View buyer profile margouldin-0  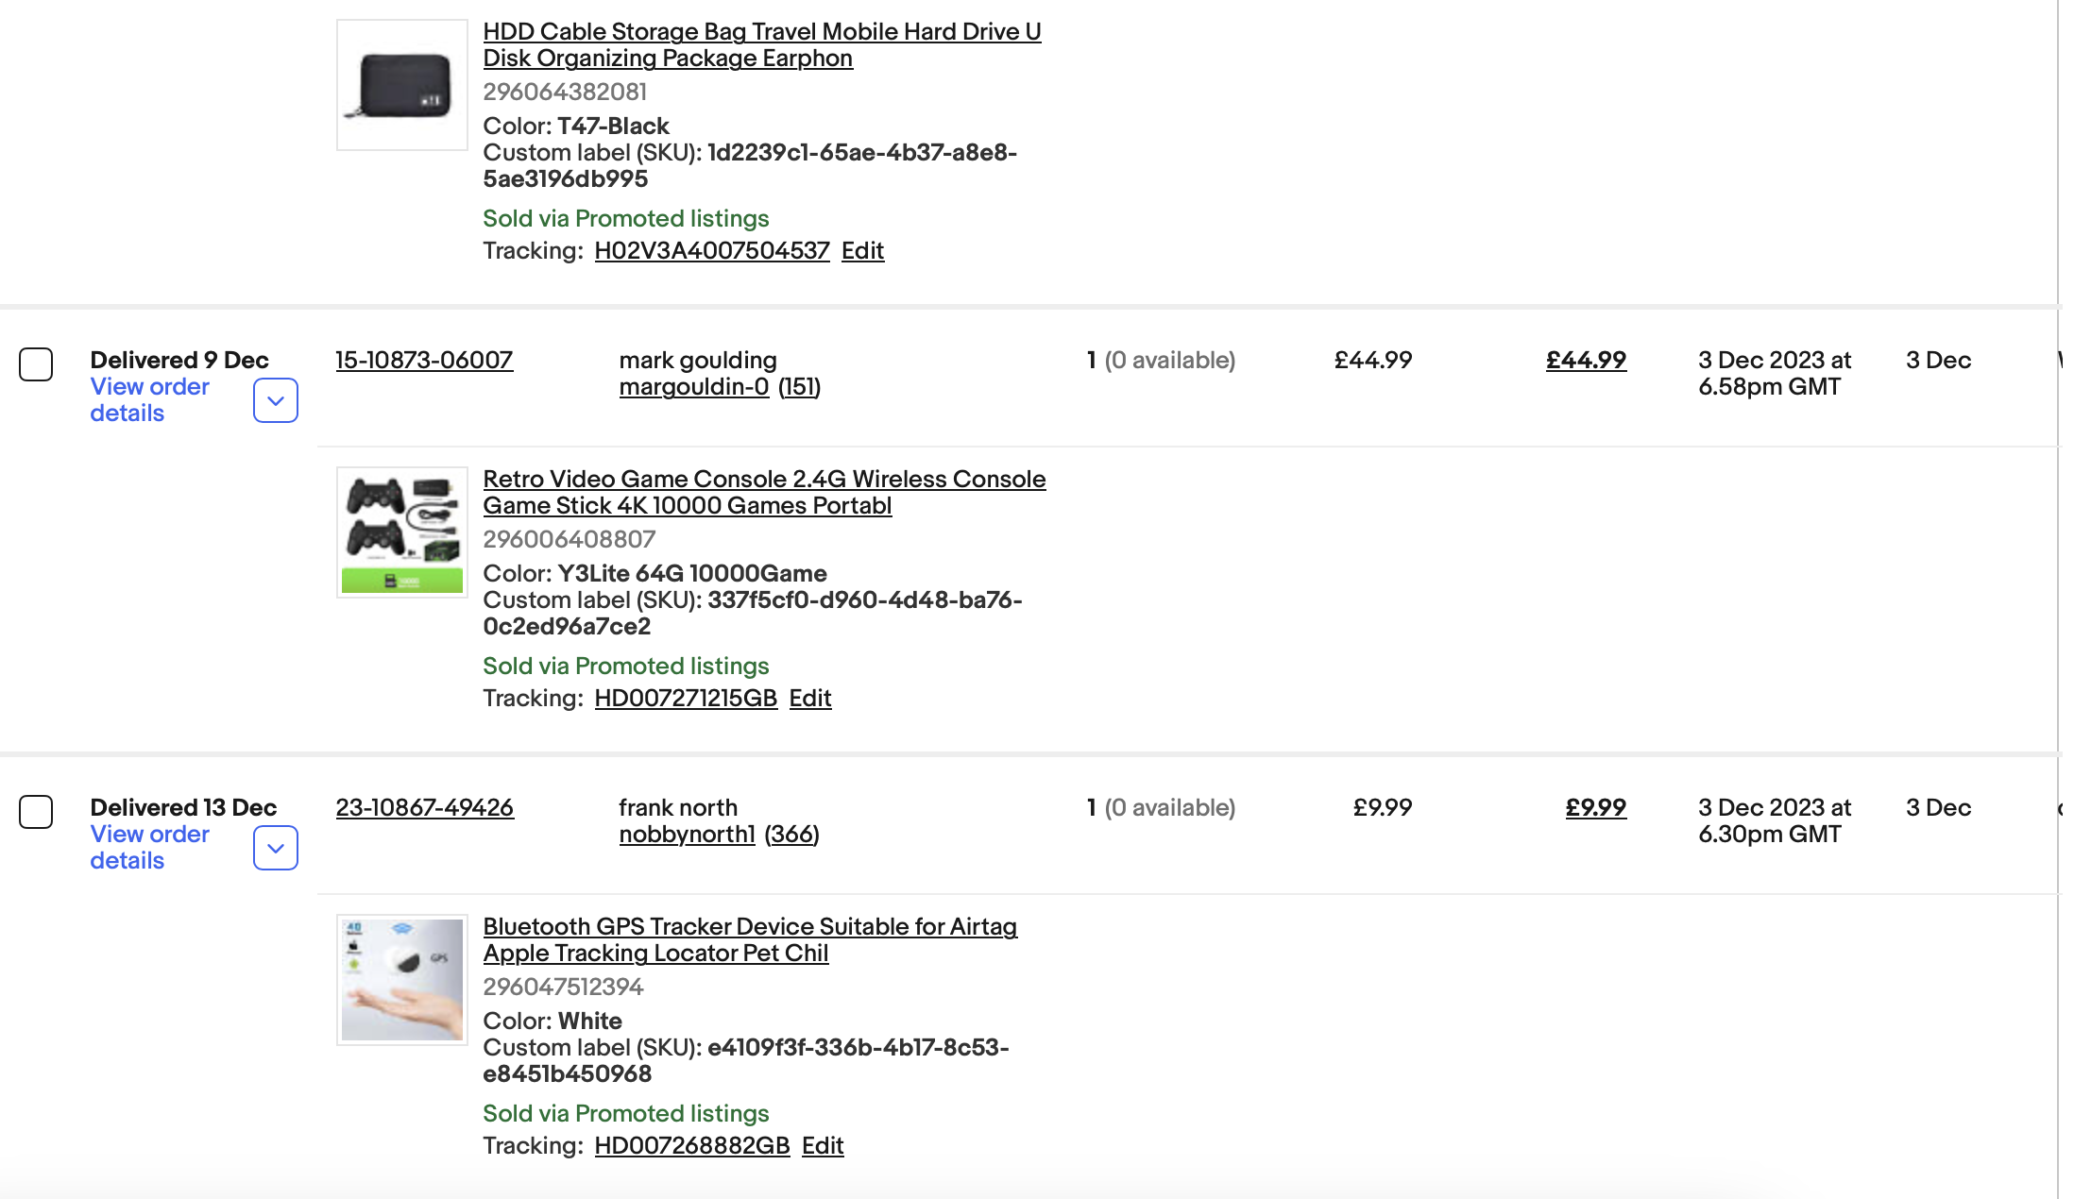click(694, 386)
